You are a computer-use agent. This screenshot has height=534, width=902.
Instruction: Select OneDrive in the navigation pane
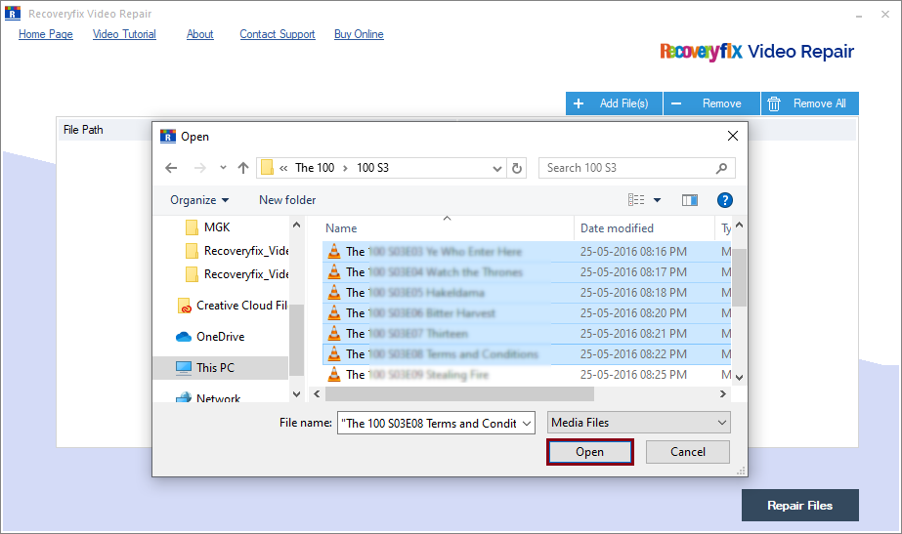coord(210,337)
